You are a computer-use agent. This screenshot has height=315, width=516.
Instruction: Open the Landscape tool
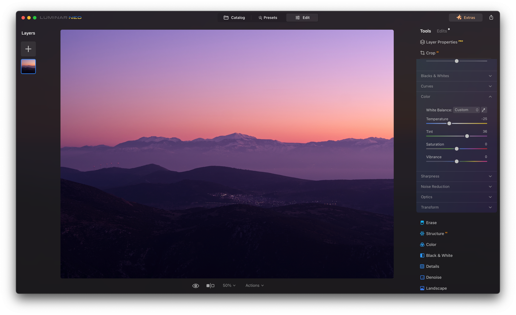(433, 288)
